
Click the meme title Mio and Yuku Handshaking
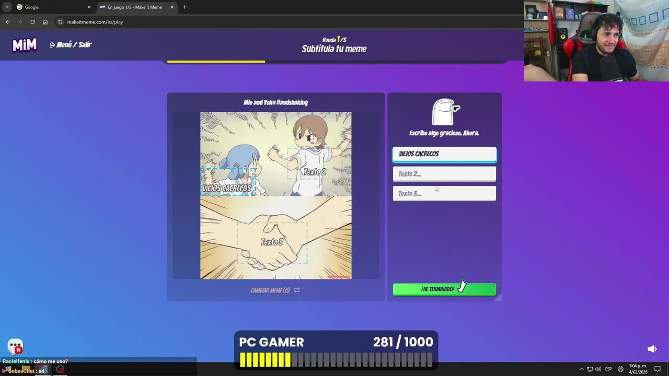(275, 102)
